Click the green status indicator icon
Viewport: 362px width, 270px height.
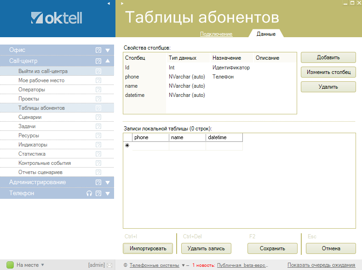point(10,265)
